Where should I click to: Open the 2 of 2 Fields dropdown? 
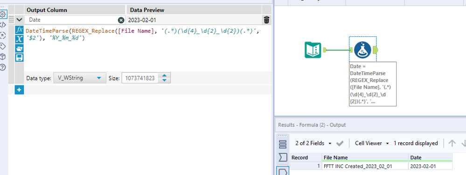tap(313, 143)
